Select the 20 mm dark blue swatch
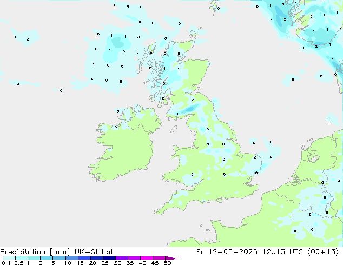Image resolution: width=343 pixels, height=265 pixels. (97, 258)
